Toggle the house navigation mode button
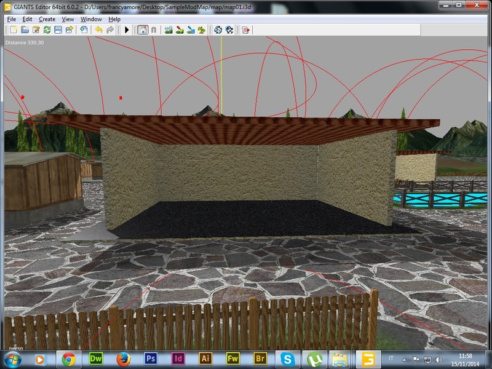 pos(142,30)
